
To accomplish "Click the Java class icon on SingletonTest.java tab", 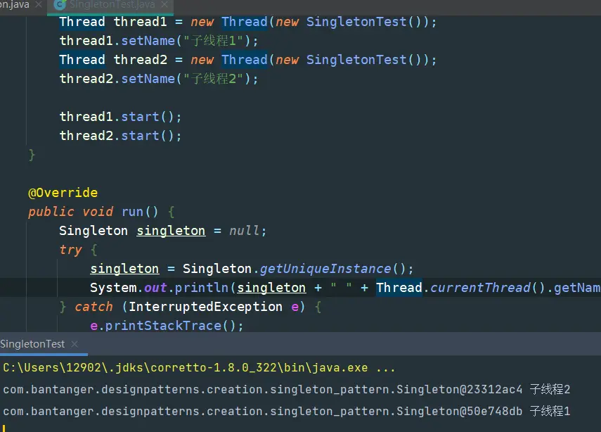I will [x=60, y=5].
